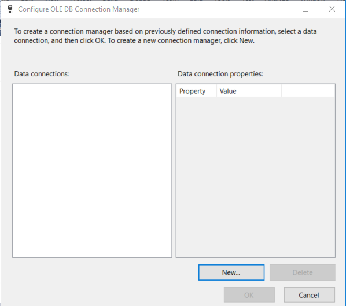
Task: Open the New... connection dialog
Action: click(x=231, y=272)
